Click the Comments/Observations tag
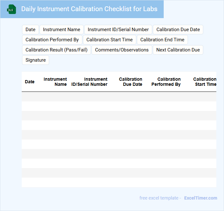The image size is (224, 211). [x=122, y=50]
